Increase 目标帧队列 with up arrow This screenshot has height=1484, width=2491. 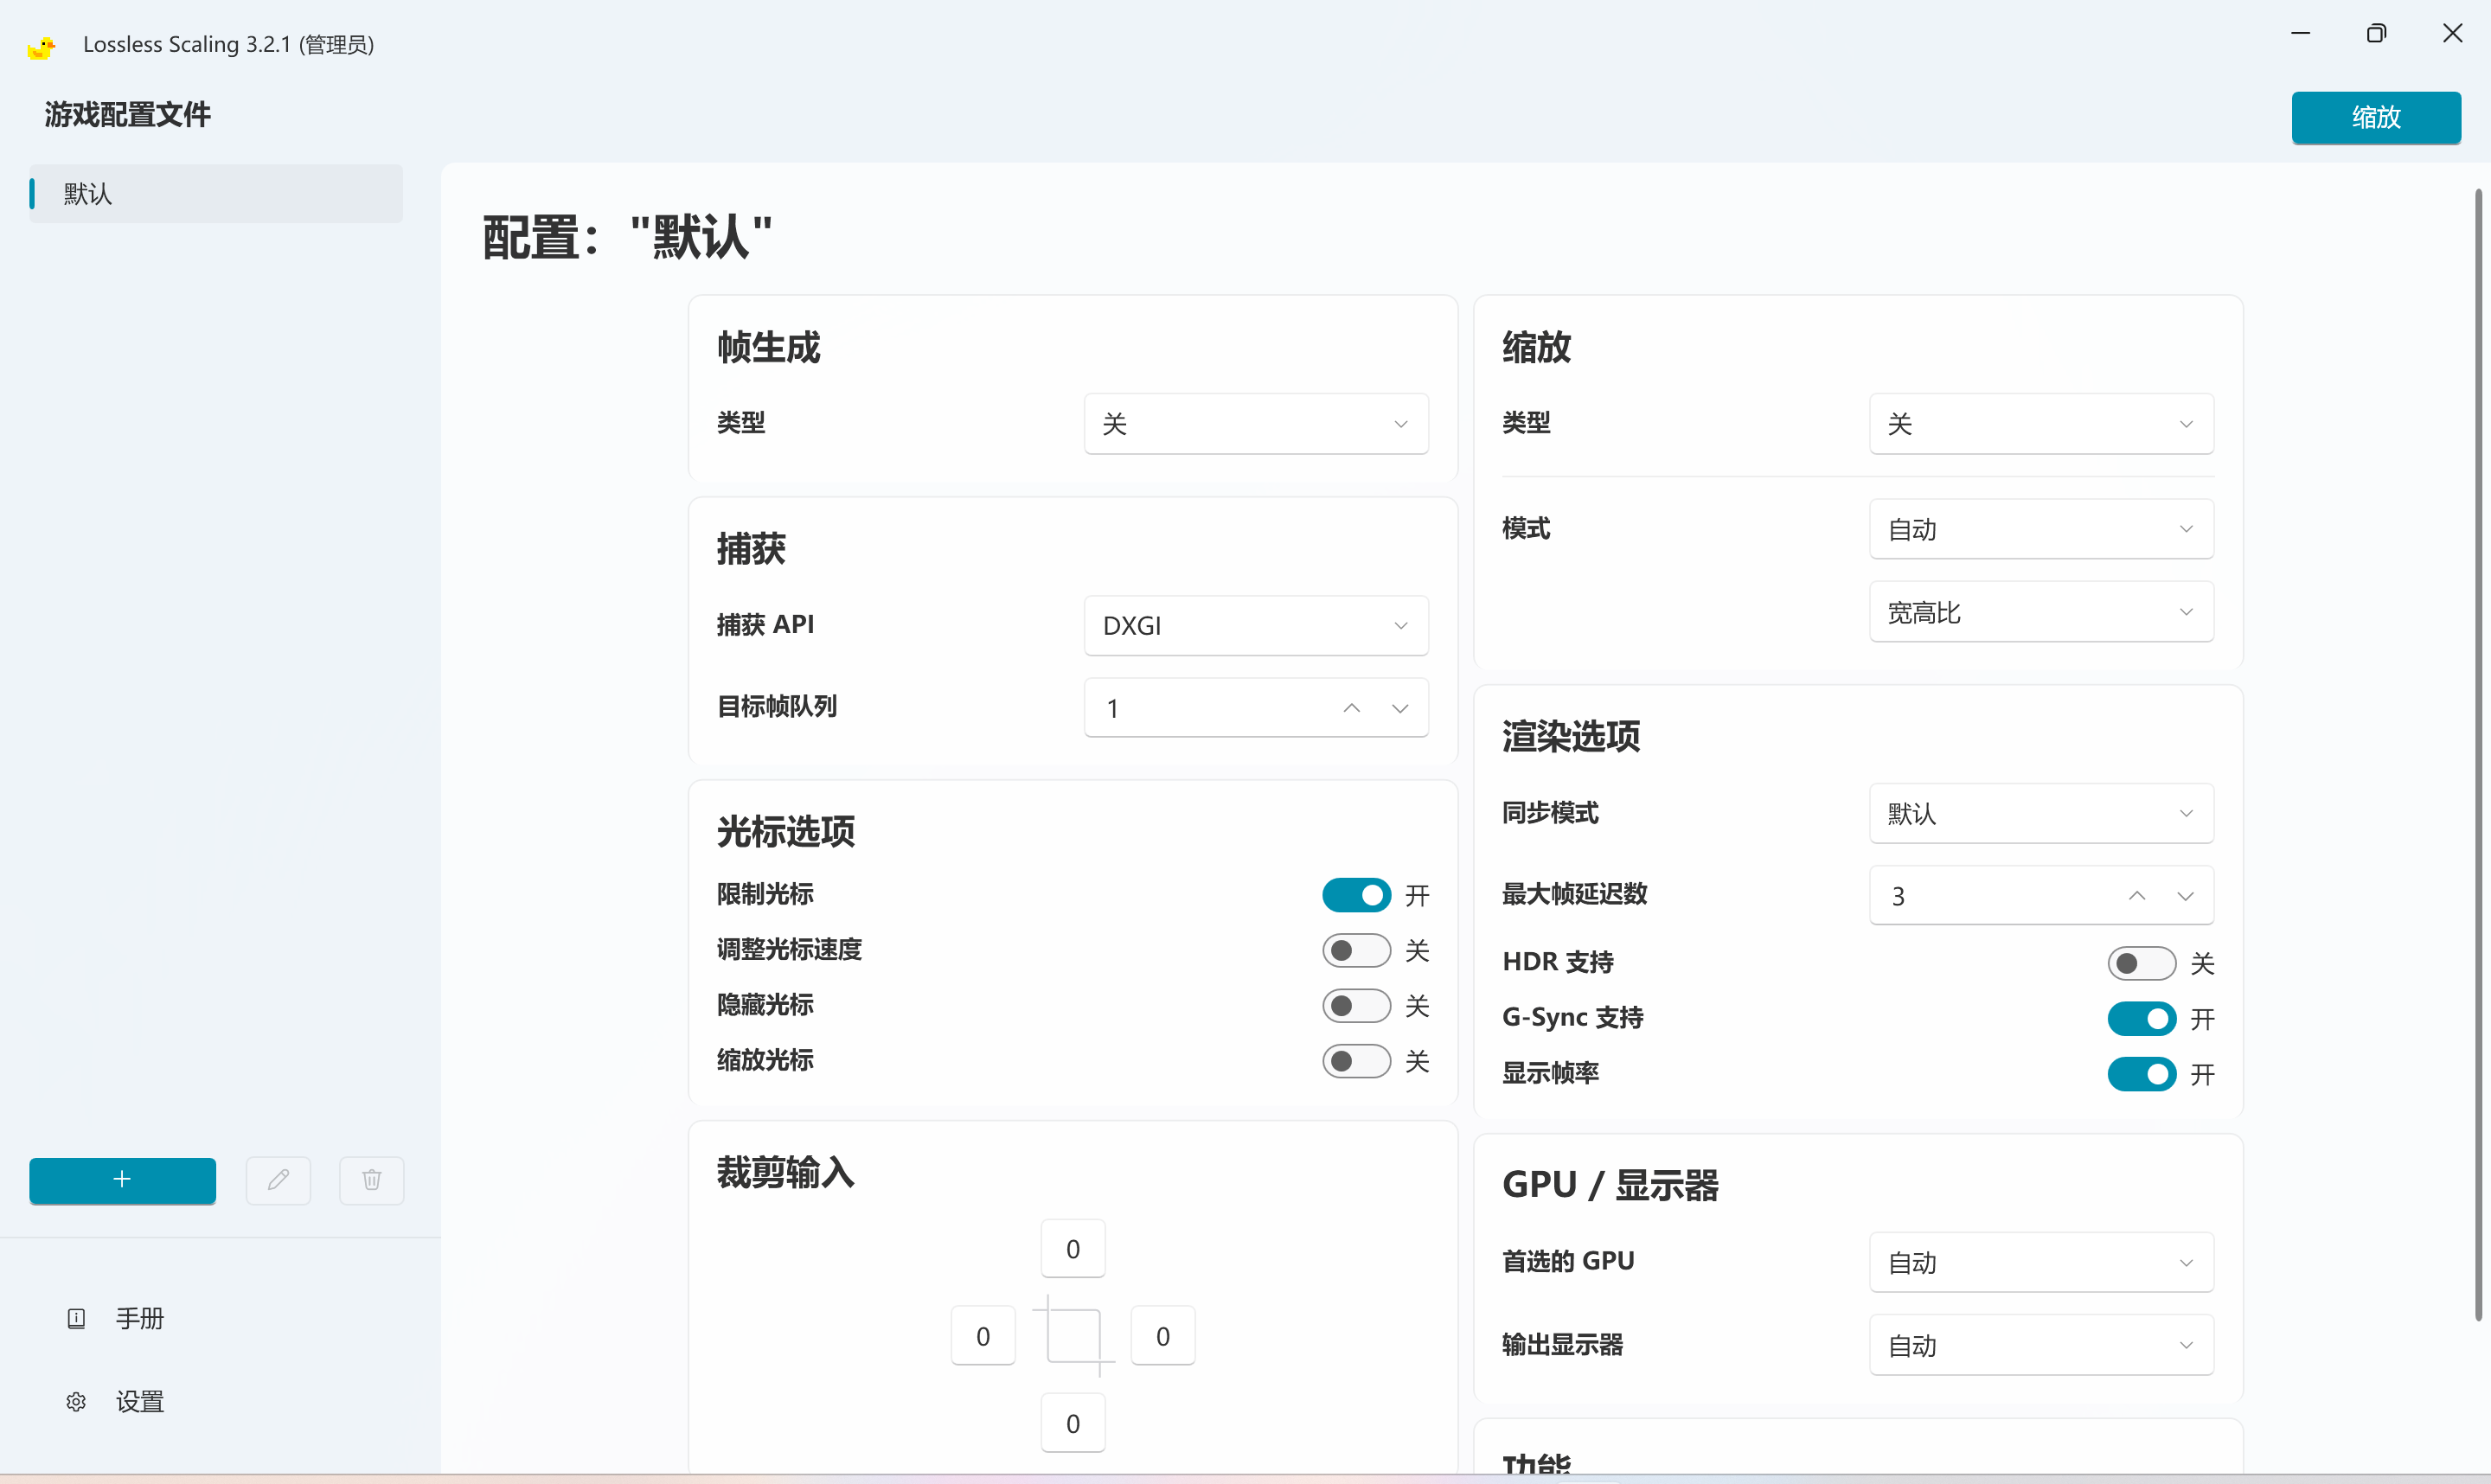(1352, 708)
